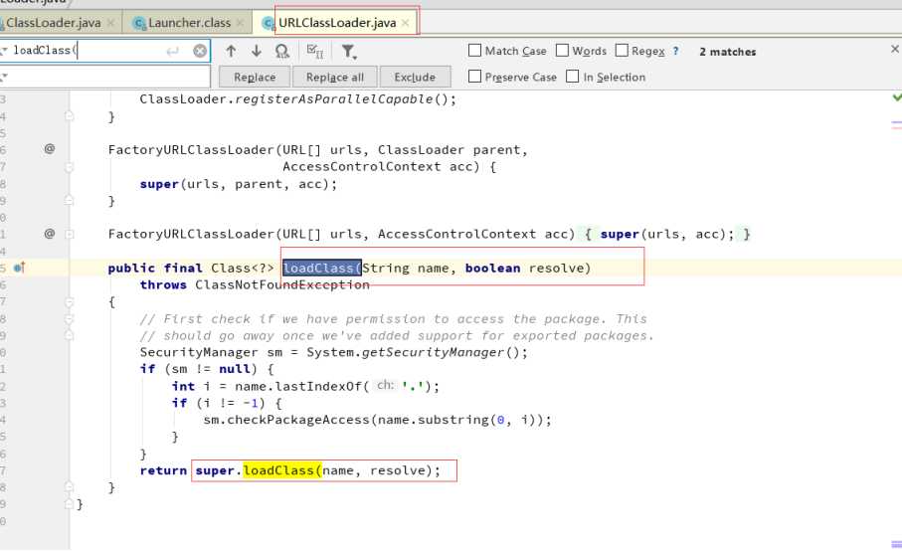Close the ClassLoader.java tab

click(x=110, y=23)
